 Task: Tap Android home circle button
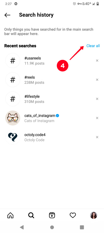coord(52,227)
